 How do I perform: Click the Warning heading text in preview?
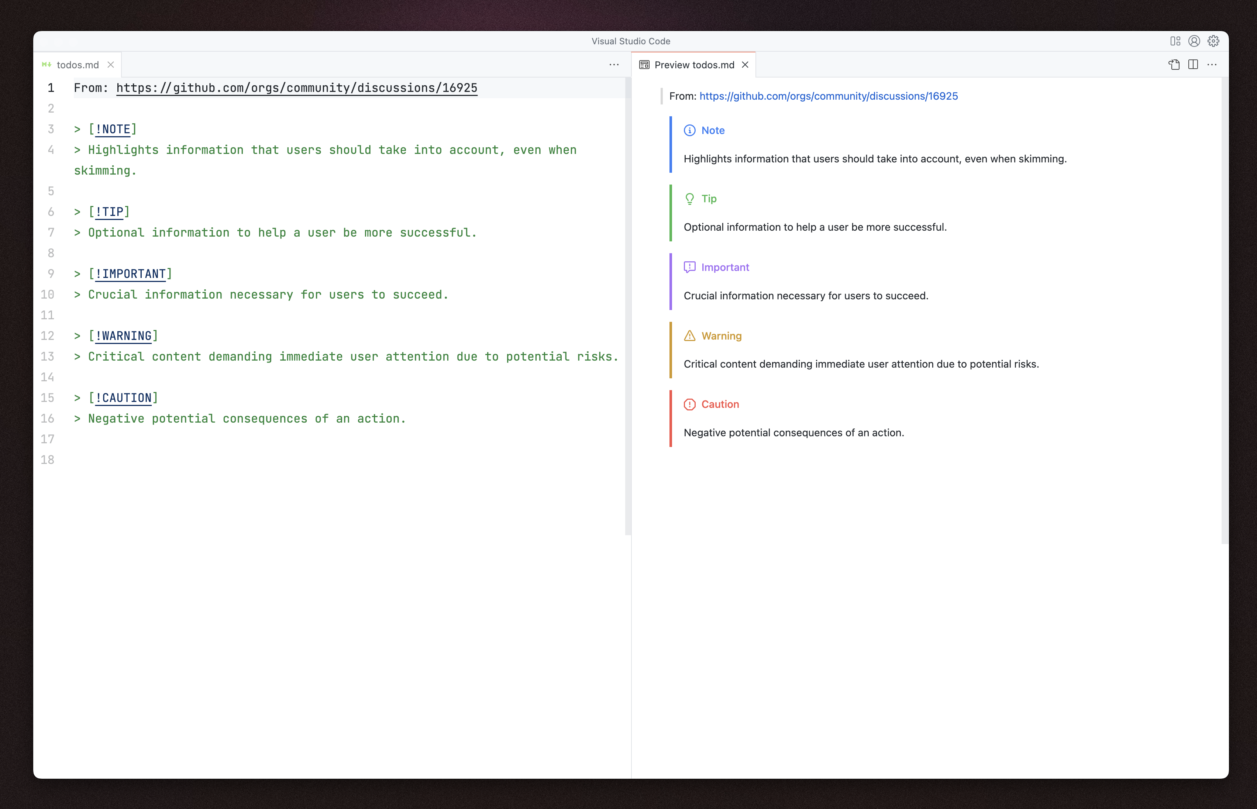pyautogui.click(x=721, y=336)
